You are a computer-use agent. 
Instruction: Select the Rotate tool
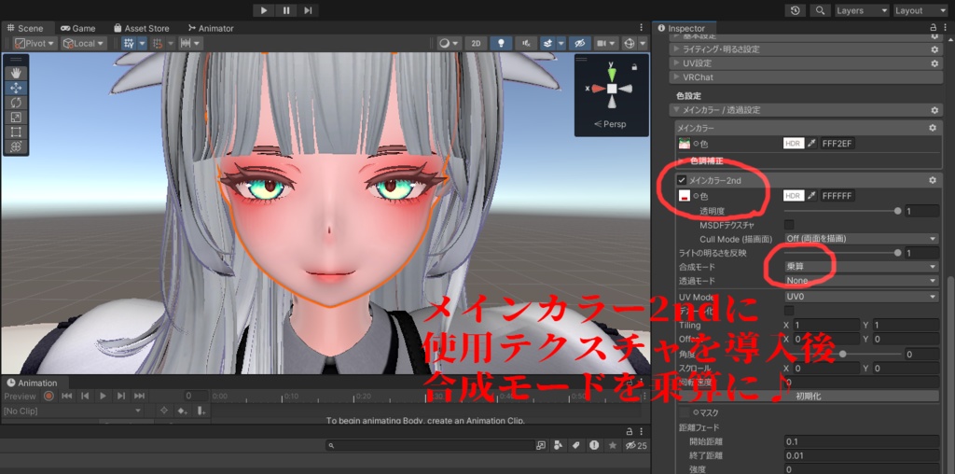(x=16, y=103)
